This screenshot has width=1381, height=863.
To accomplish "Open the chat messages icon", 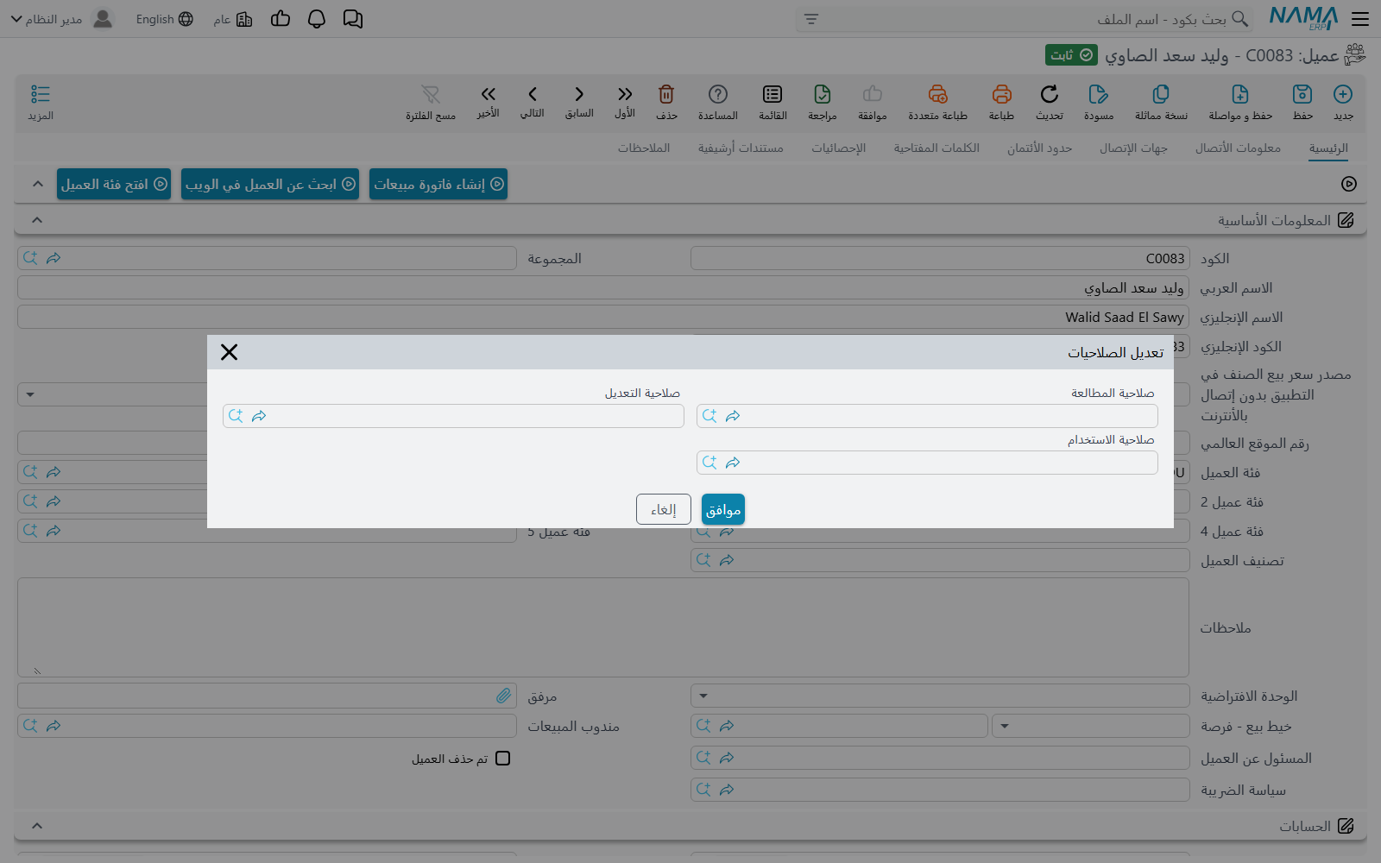I will tap(353, 19).
